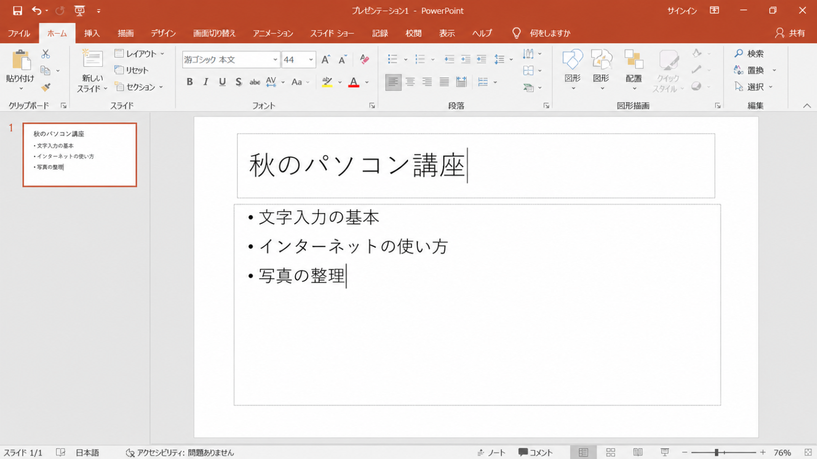Justify the paragraph text

[444, 82]
